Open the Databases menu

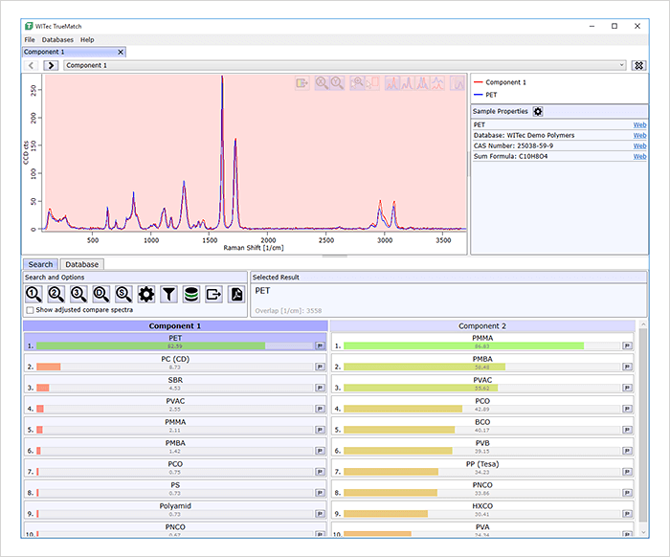tap(57, 40)
